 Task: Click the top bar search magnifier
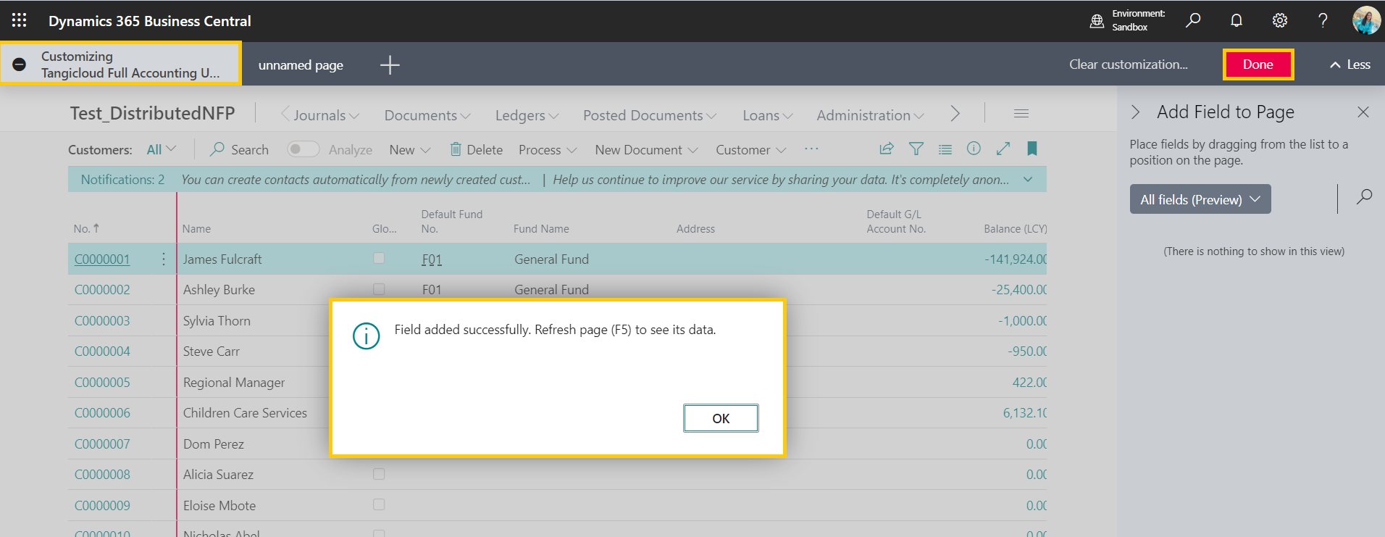[x=1193, y=20]
